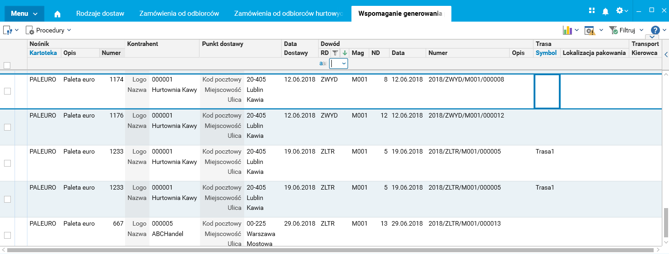Check the white row with Numer 1233
Screen dimensions: 669x254
pos(7,163)
